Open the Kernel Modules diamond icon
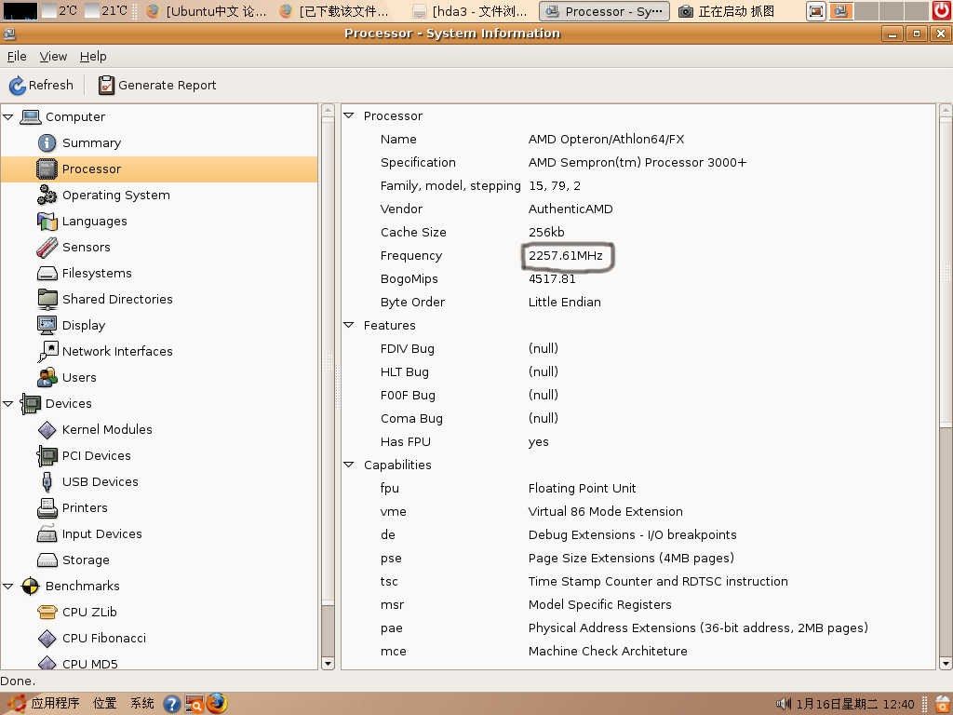953x715 pixels. (x=47, y=430)
